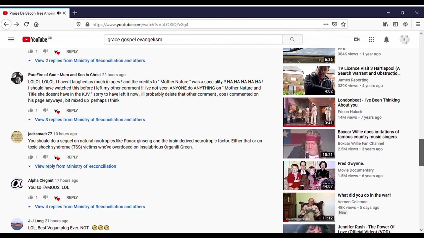Open jacksmack77 channel name
Screen dimensions: 424x238
click(x=40, y=134)
